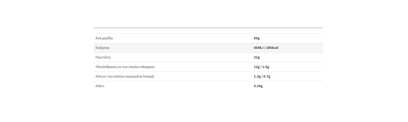Viewport: 408px width, 122px height.
Task: Select the 864kJ energy figure
Action: (259, 48)
